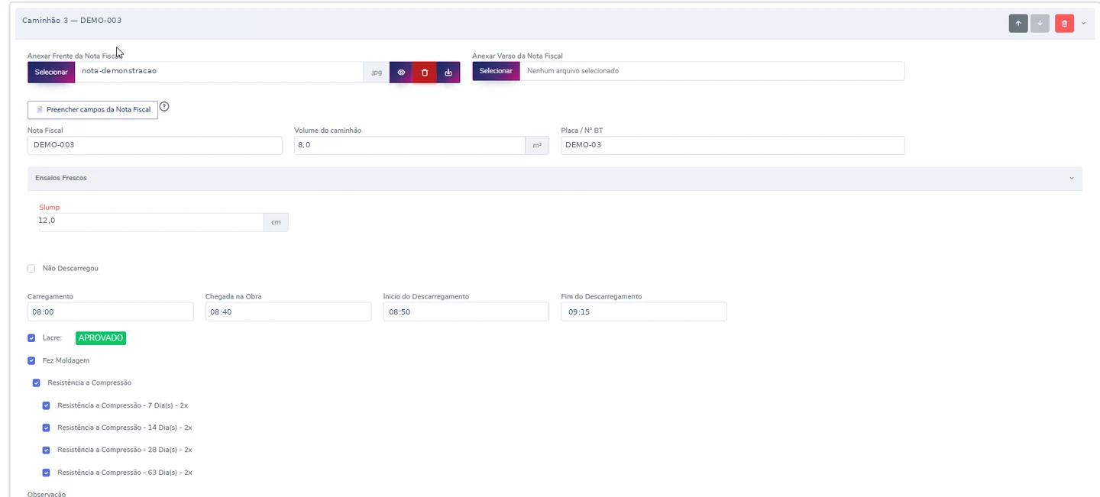
Task: Delete Caminhão 3 with red trash icon
Action: (x=1064, y=23)
